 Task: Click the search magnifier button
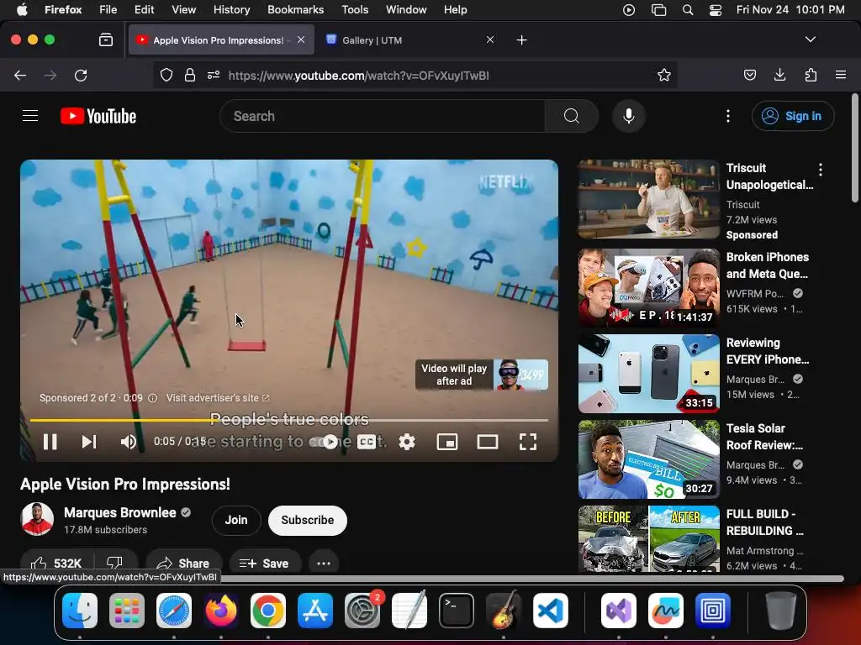[x=571, y=116]
